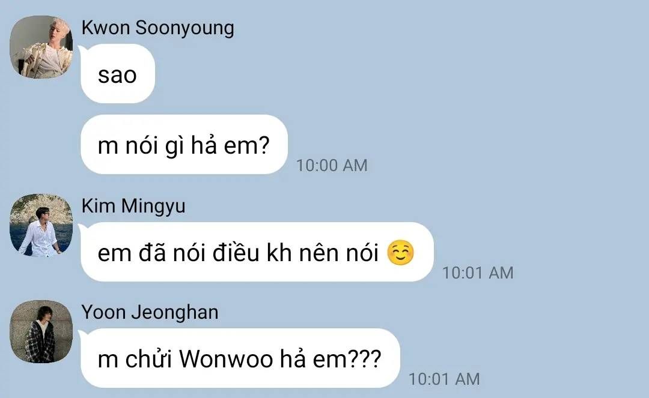649x398 pixels.
Task: Tap the "m nói gì hả em?" message
Action: [x=184, y=145]
